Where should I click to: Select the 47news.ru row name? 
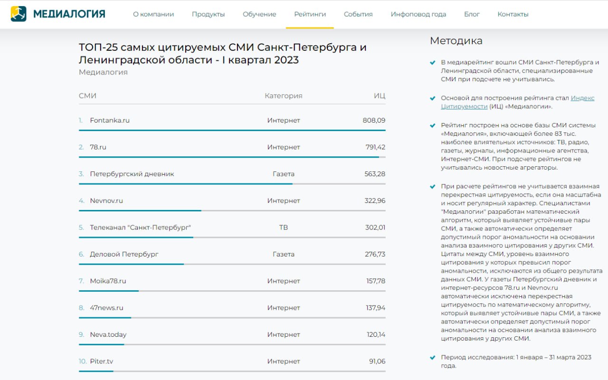tap(107, 308)
